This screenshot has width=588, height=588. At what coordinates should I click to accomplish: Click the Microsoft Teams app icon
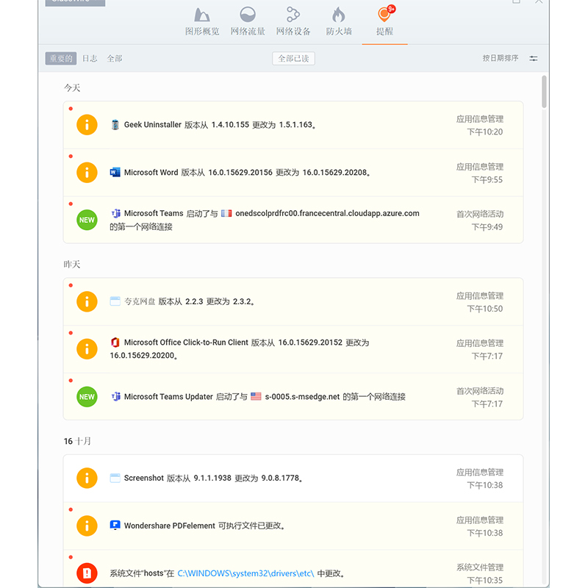pos(115,213)
